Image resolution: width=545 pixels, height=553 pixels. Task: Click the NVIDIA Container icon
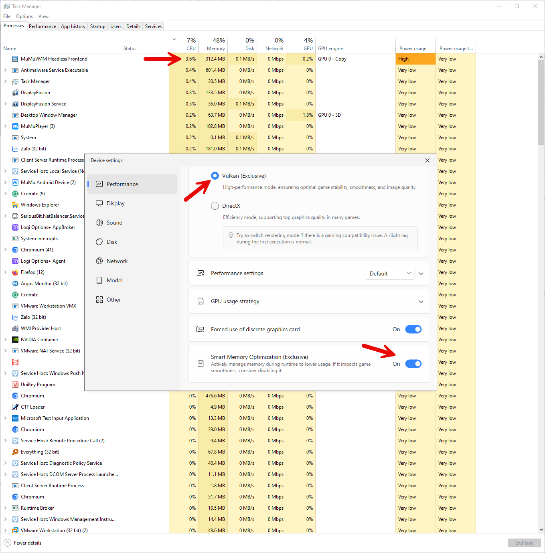pos(15,340)
